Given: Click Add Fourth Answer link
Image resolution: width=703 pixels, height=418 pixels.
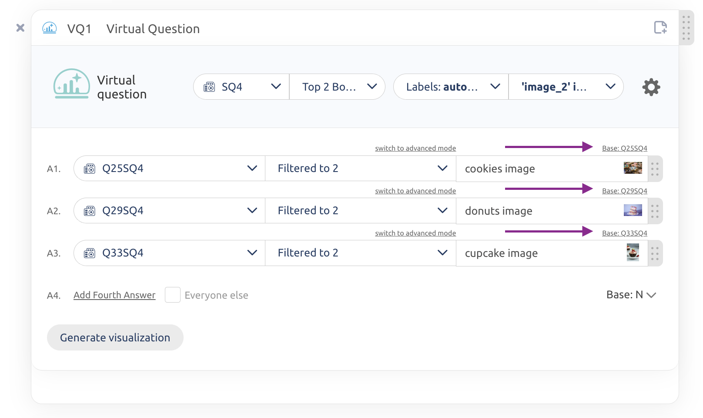Looking at the screenshot, I should 114,295.
